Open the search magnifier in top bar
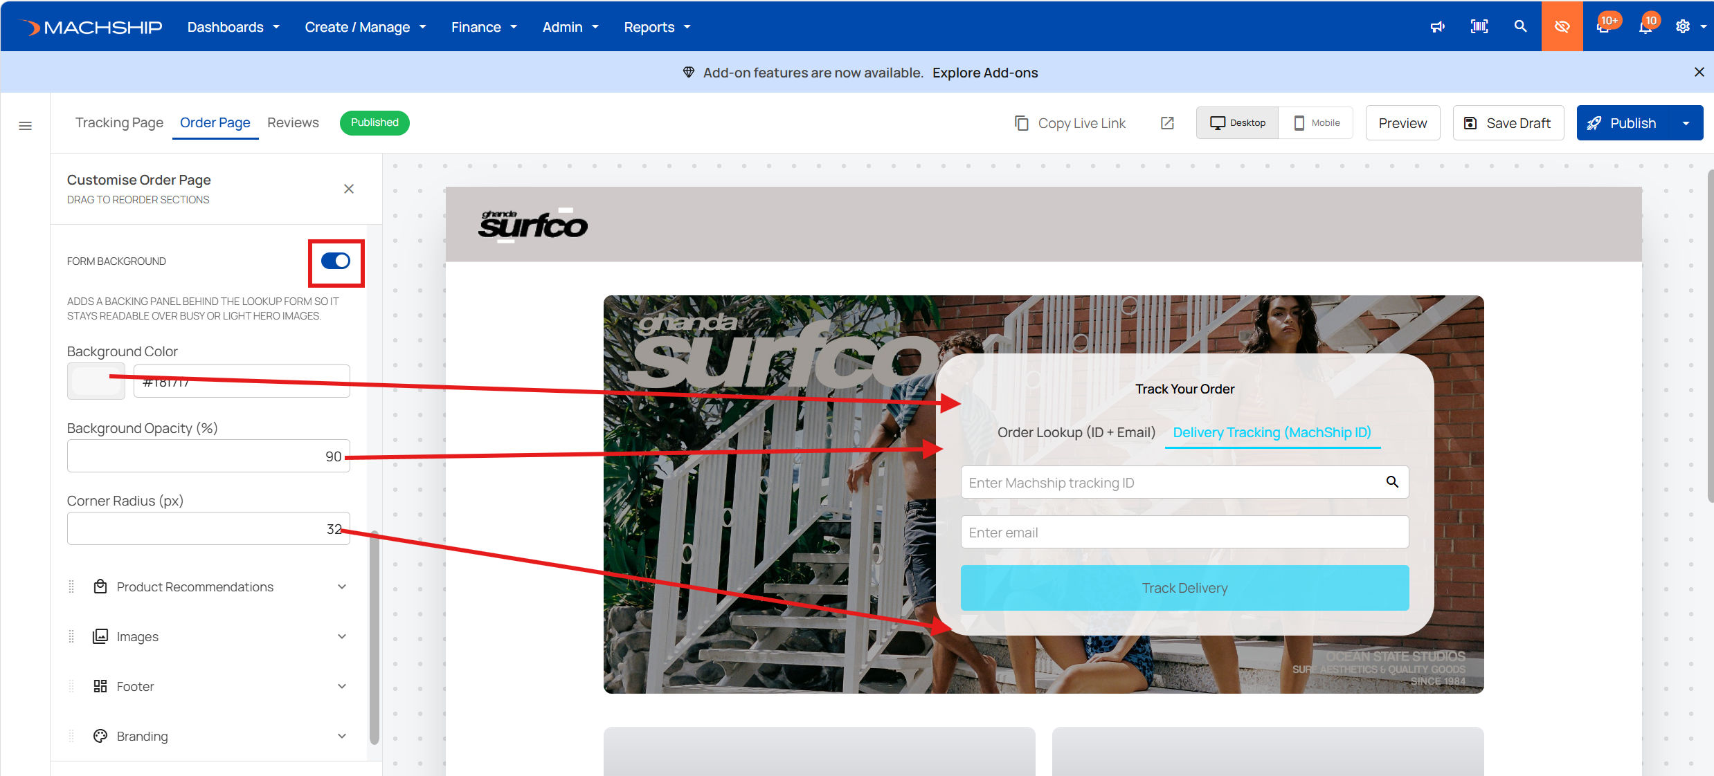1714x776 pixels. [x=1520, y=26]
